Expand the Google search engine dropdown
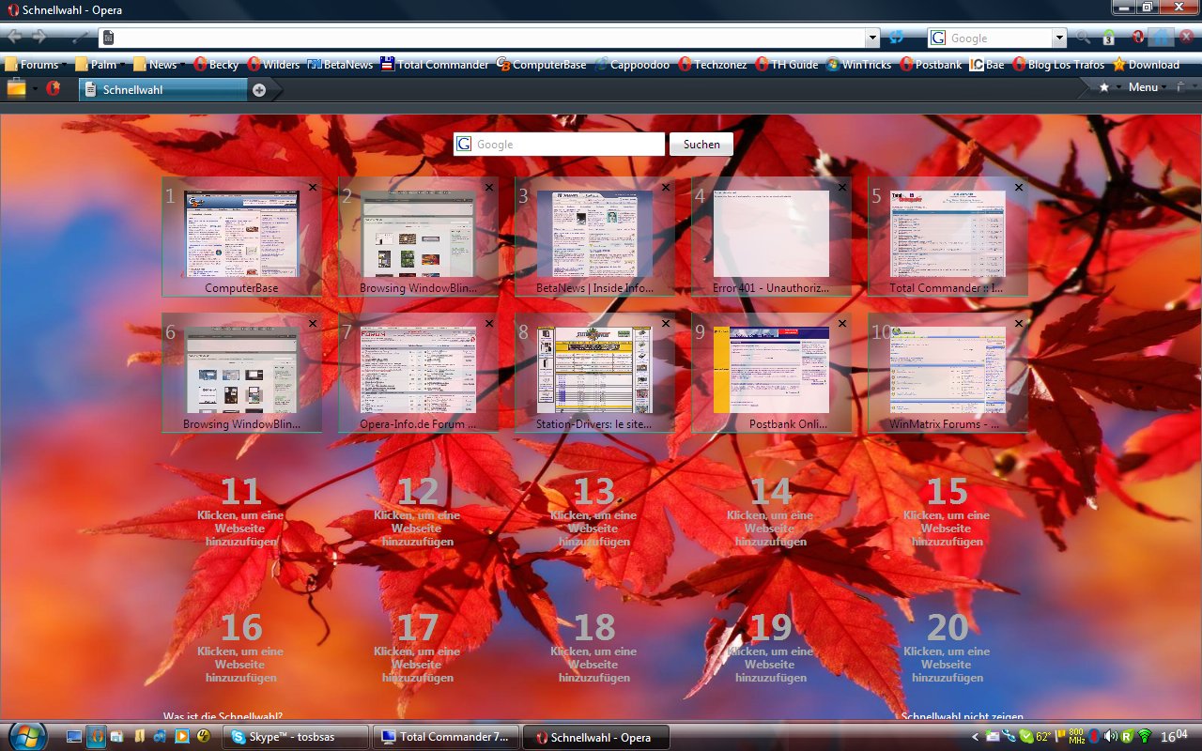 1060,38
